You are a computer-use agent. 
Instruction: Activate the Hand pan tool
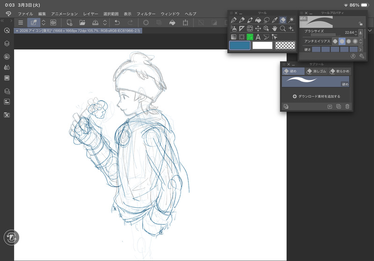tap(275, 29)
